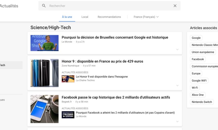The height and width of the screenshot is (130, 218).
Task: Choose the Union européenne topic chip
Action: coord(203,52)
